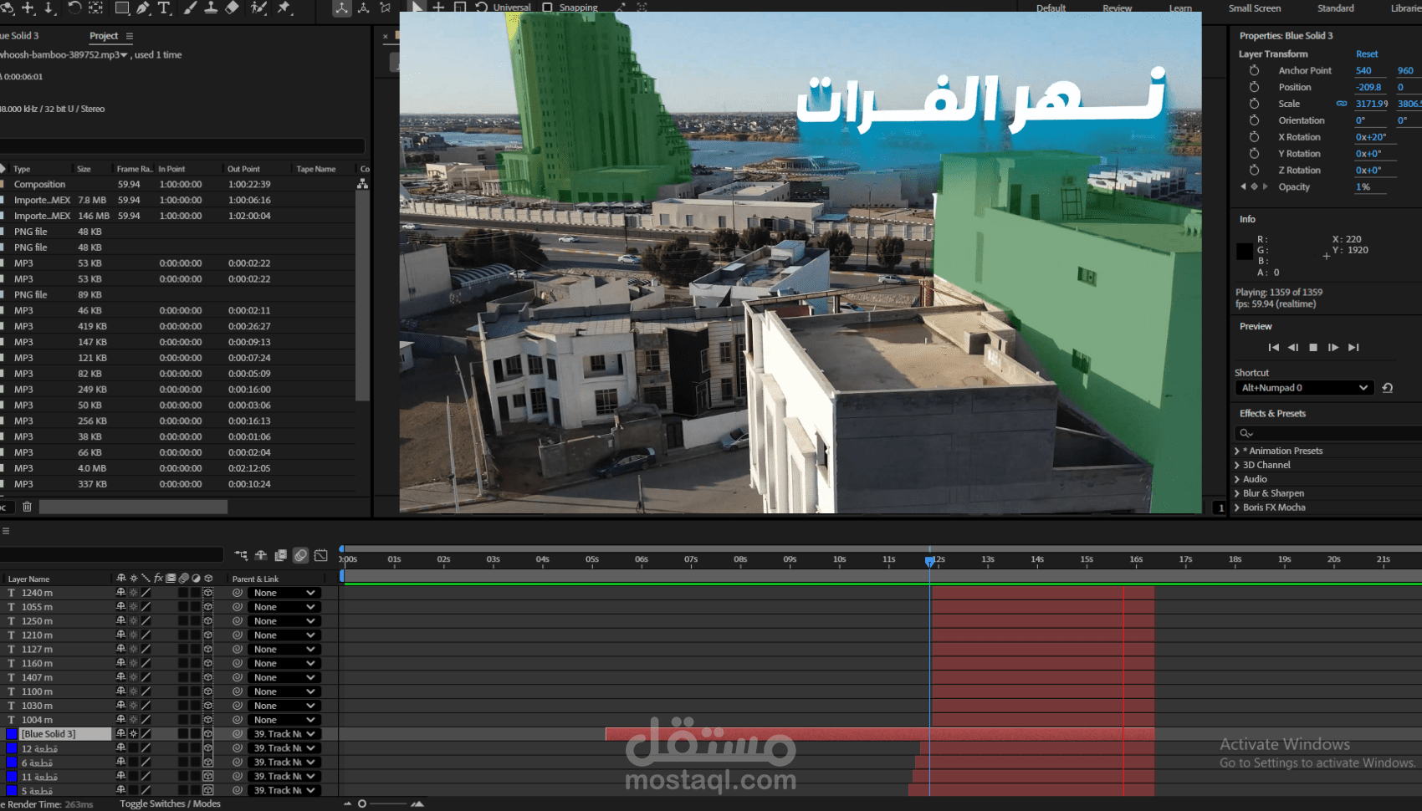This screenshot has width=1422, height=811.
Task: Open Parent & Link dropdown for layer 1240 m
Action: (284, 592)
